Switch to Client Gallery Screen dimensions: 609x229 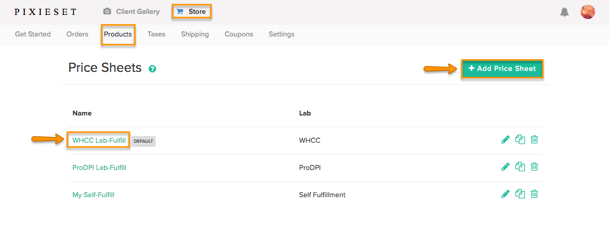coord(131,12)
